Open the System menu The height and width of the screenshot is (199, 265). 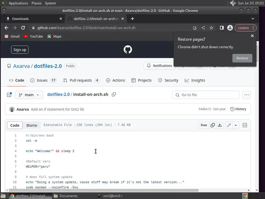coord(50,3)
